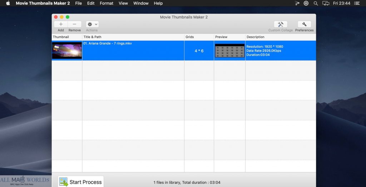The height and width of the screenshot is (187, 366).
Task: Open the Movie Thumbnails Maker 2 app menu
Action: click(43, 3)
